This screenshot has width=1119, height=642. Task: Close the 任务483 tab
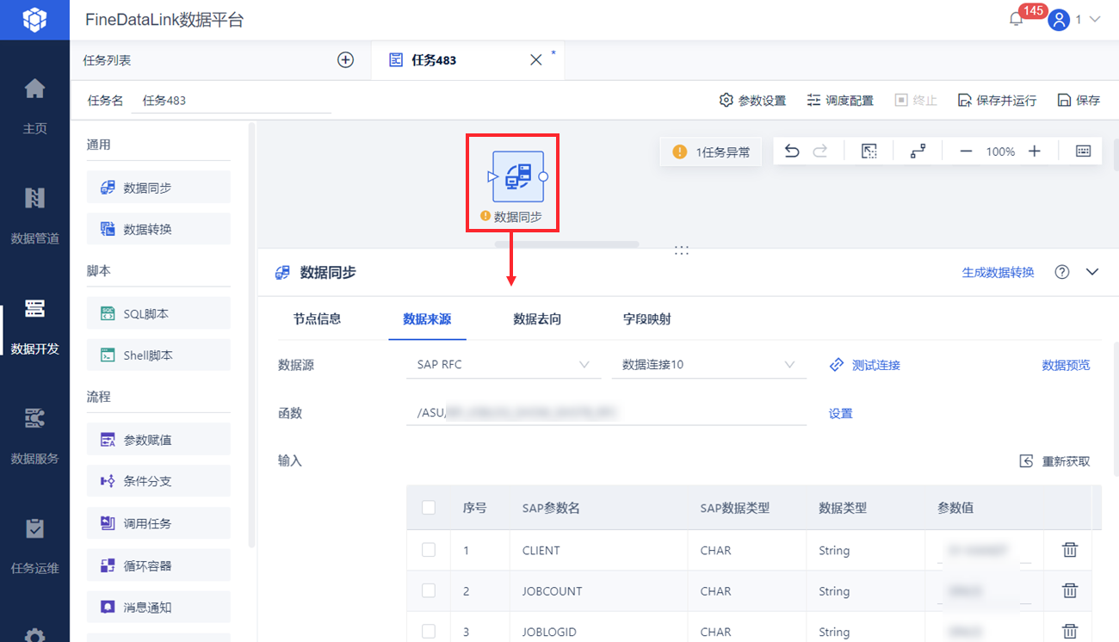(535, 60)
